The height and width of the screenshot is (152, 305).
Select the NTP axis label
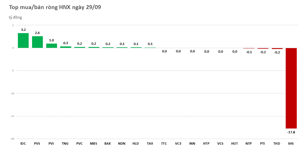pyautogui.click(x=249, y=144)
